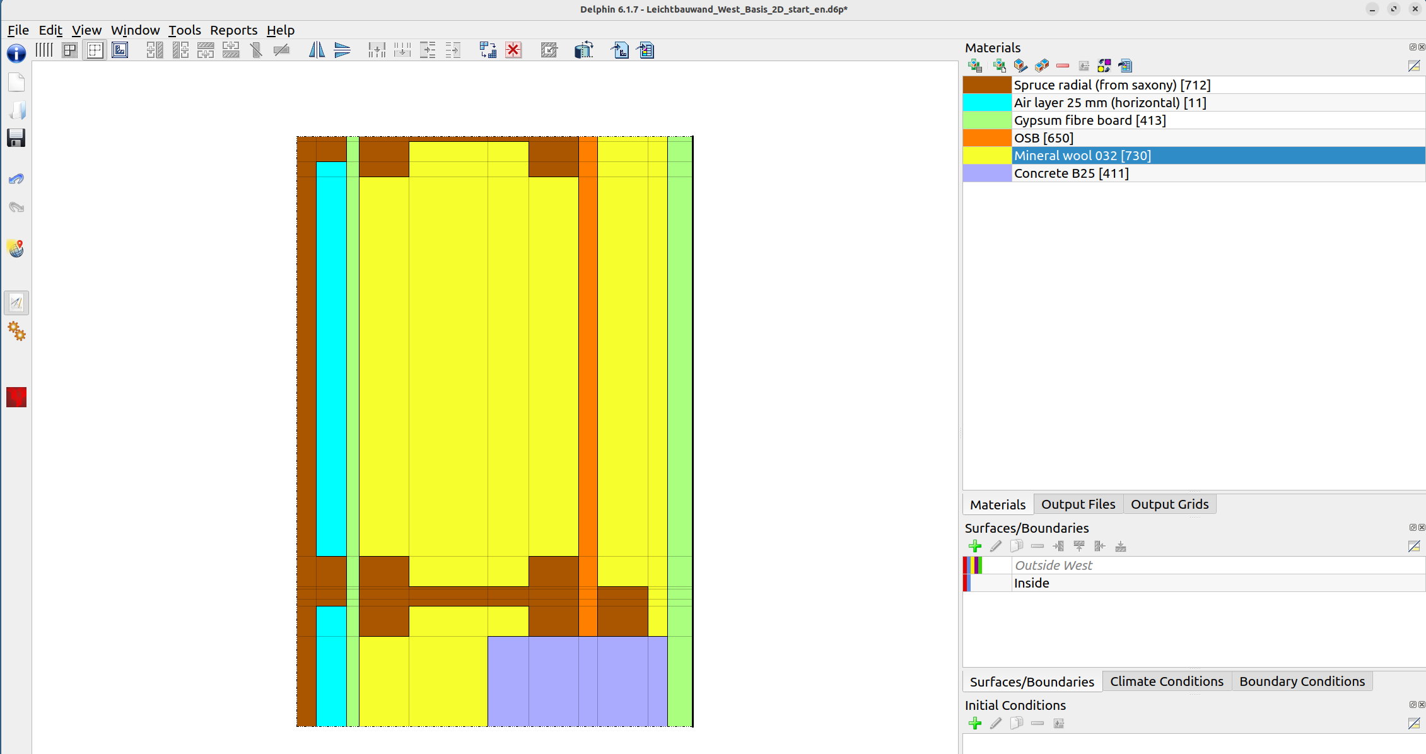This screenshot has width=1426, height=754.
Task: Click the cylinder rotation symmetry icon
Action: [x=584, y=50]
